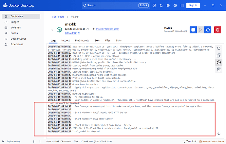Jump to bottom of logs arrow
This screenshot has height=144, width=226.
(219, 134)
